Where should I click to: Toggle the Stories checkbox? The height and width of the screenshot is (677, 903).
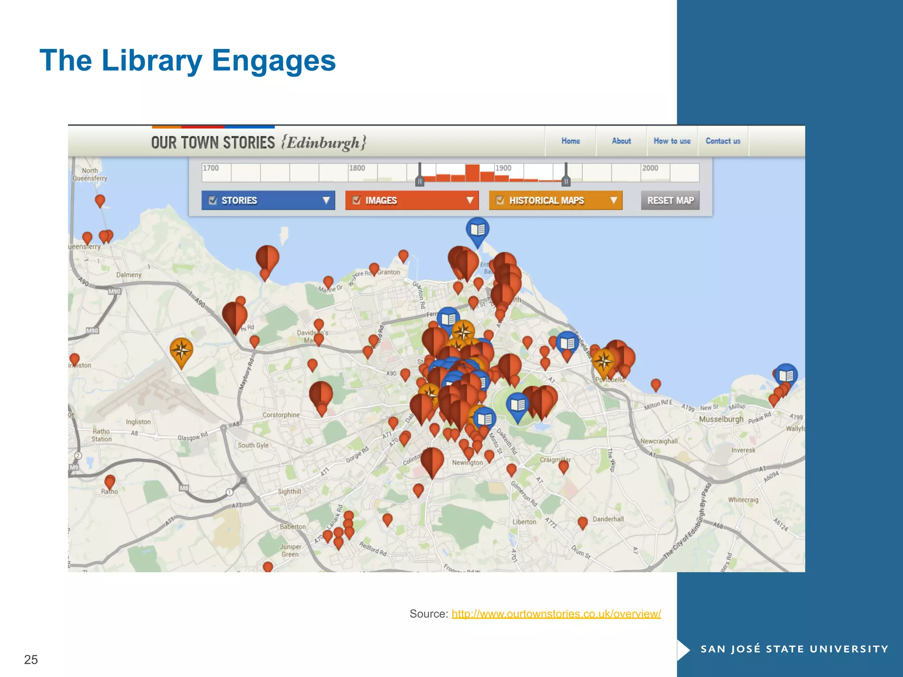click(x=213, y=201)
